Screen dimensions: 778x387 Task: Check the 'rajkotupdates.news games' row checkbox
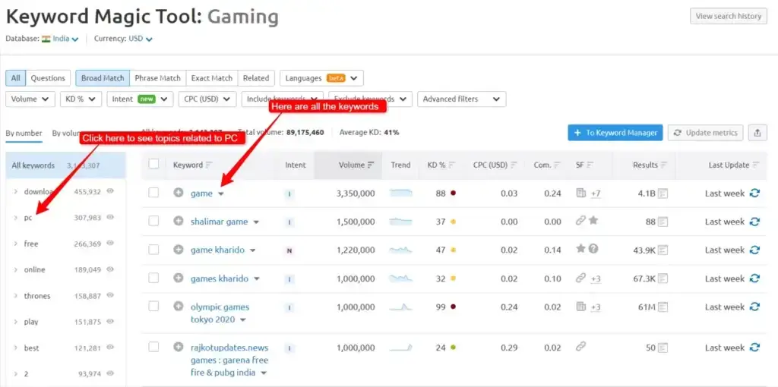point(153,347)
